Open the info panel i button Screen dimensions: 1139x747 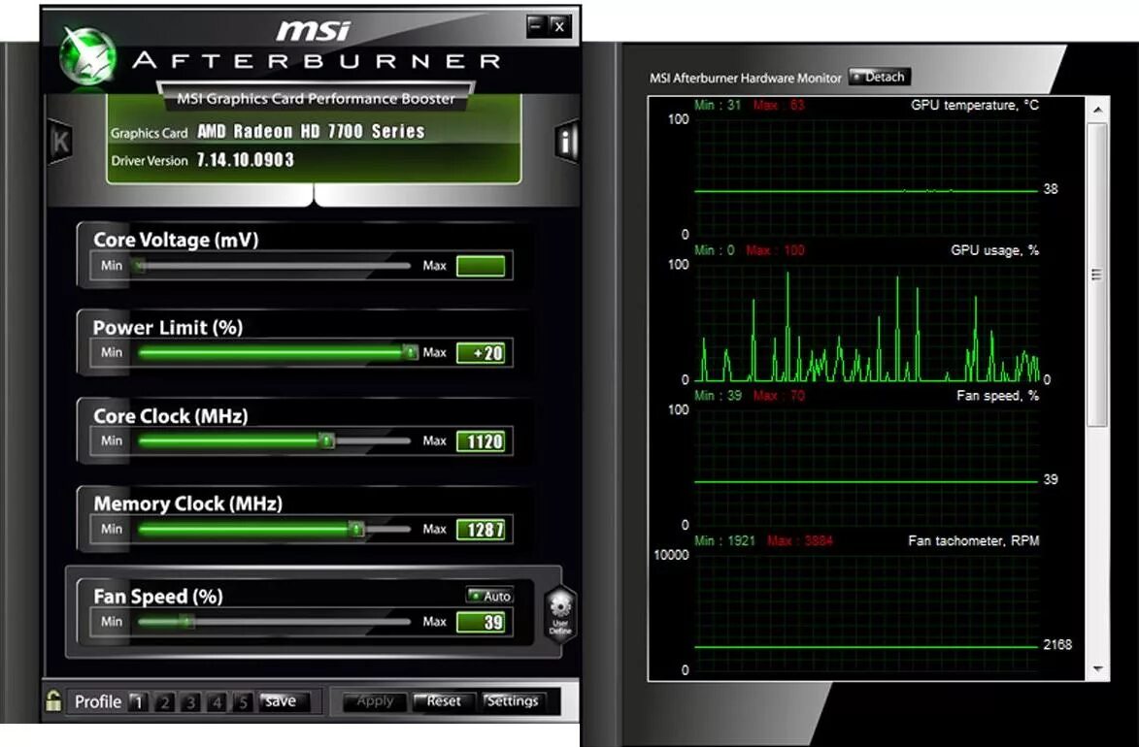click(566, 141)
